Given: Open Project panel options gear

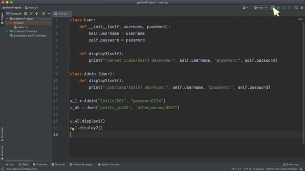Looking at the screenshot, I should tap(43, 14).
